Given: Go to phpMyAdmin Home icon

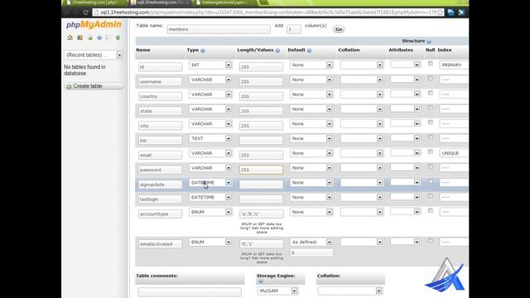Looking at the screenshot, I should click(70, 37).
